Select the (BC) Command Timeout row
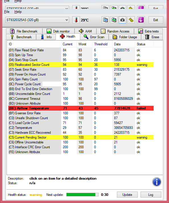 [81, 99]
